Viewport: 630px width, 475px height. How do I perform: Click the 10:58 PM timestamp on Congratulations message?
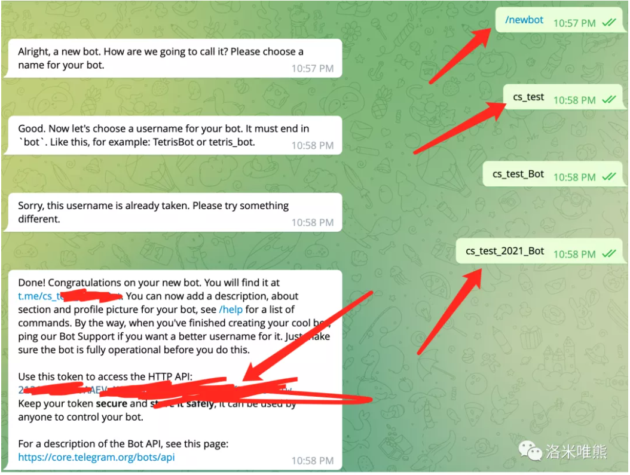(313, 461)
